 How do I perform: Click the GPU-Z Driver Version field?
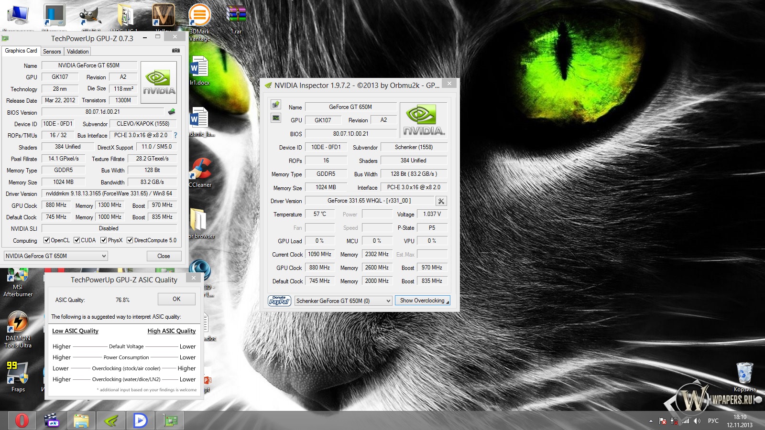[x=109, y=193]
